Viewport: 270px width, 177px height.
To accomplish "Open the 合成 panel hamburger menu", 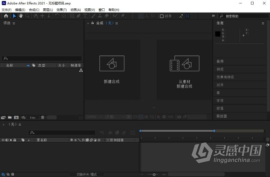I will (117, 23).
